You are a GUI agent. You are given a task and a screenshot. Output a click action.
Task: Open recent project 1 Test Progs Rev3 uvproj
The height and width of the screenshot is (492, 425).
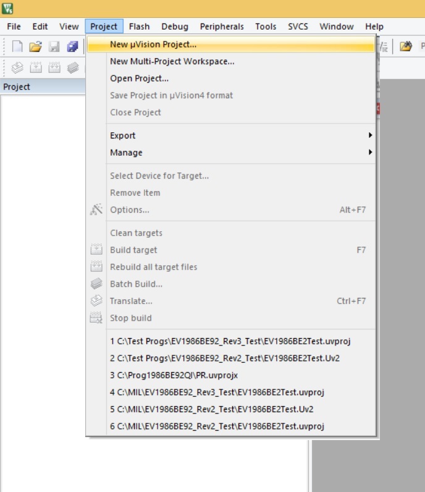[231, 341]
